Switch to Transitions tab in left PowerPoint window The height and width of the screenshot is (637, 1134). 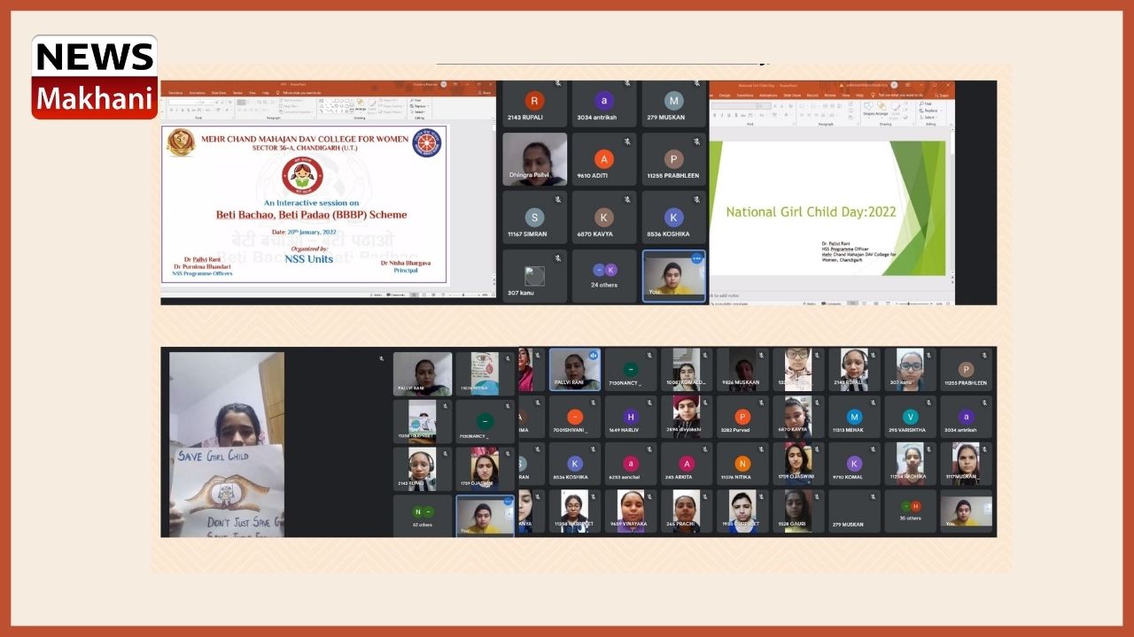pyautogui.click(x=175, y=92)
